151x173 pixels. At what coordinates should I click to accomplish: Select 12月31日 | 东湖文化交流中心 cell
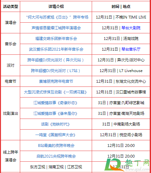(121, 81)
